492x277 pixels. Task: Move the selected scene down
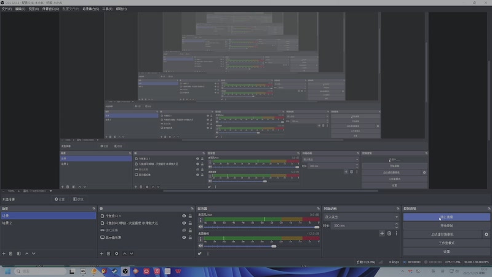34,254
